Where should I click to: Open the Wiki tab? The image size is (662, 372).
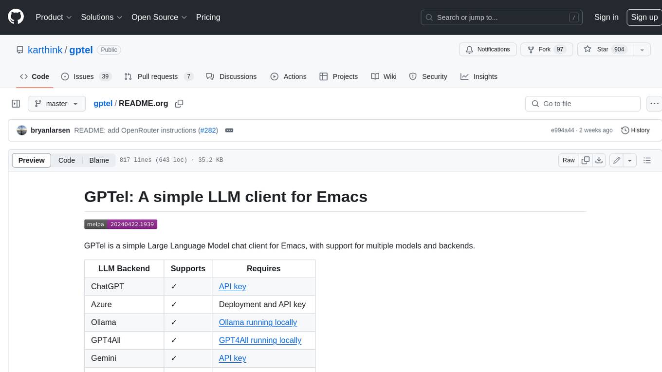click(x=384, y=76)
